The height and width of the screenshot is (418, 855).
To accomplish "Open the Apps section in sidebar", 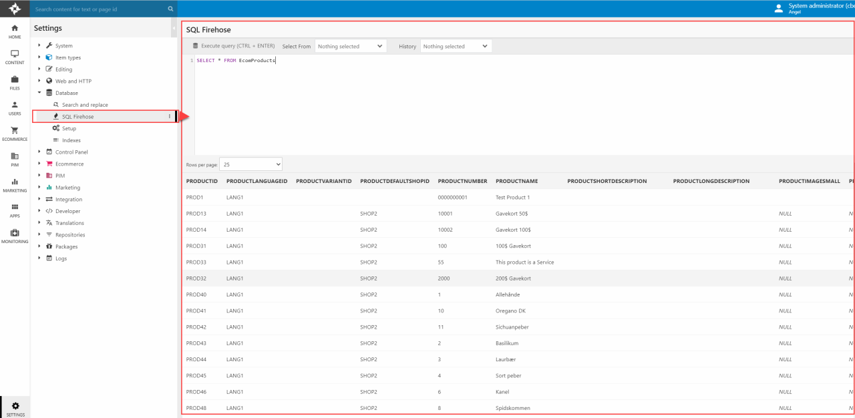I will click(15, 210).
